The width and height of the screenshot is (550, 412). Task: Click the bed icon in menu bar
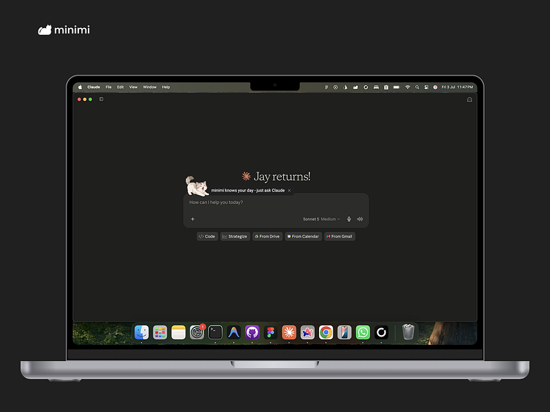[x=376, y=87]
